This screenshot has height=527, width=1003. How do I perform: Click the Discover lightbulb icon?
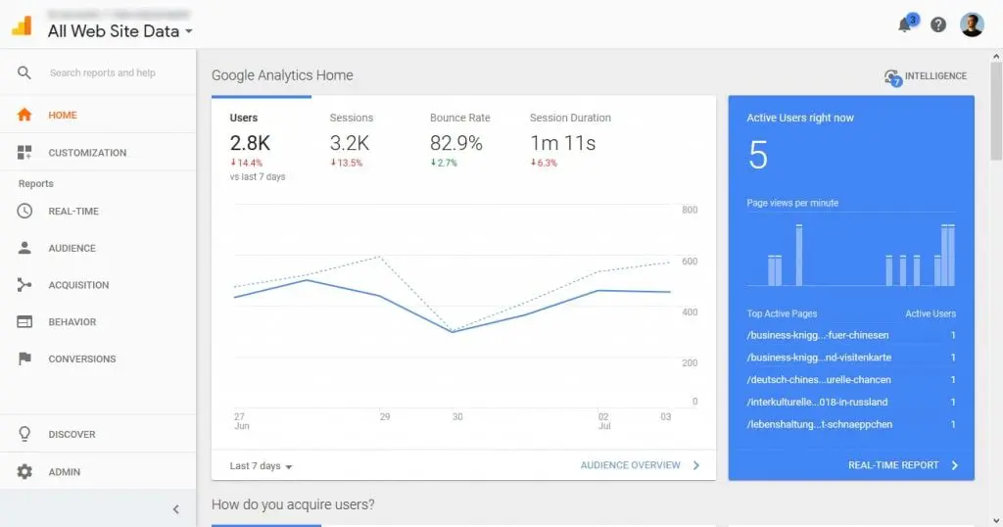25,434
